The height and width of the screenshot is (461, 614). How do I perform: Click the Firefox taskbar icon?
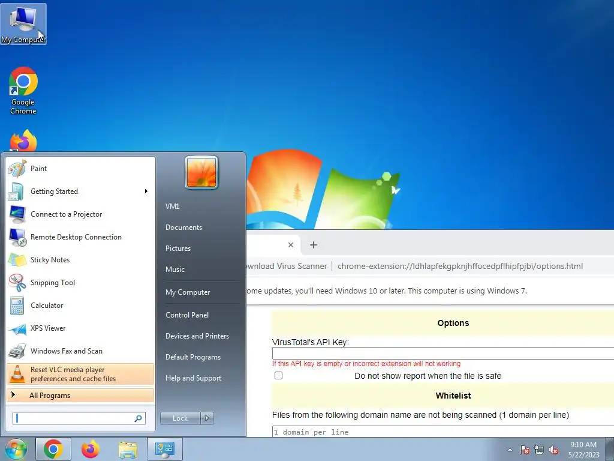coord(91,449)
